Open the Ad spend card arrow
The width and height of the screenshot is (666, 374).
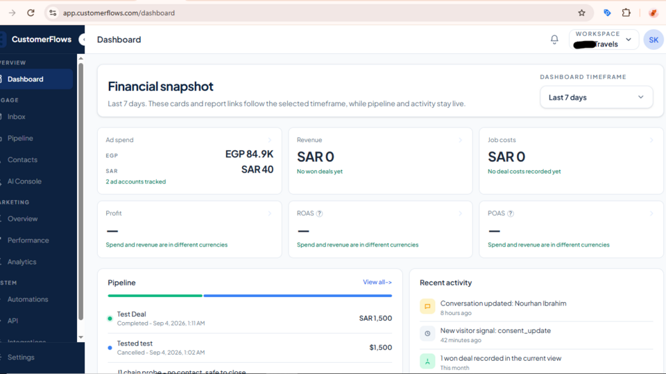click(x=269, y=140)
